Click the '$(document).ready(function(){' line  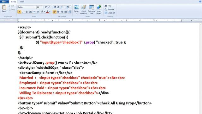point(44,32)
